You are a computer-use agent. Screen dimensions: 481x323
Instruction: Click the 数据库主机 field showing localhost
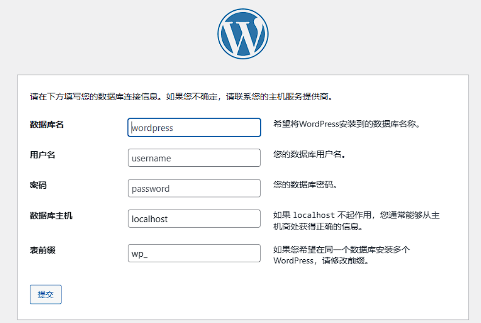coord(194,218)
